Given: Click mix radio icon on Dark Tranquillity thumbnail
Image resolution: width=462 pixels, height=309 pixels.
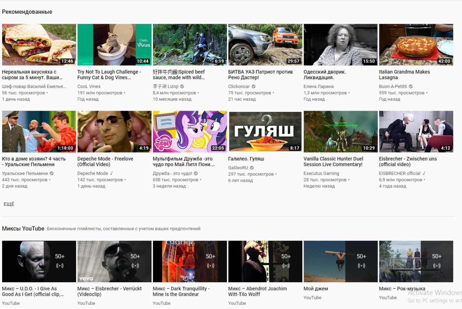Looking at the screenshot, I should [x=211, y=266].
